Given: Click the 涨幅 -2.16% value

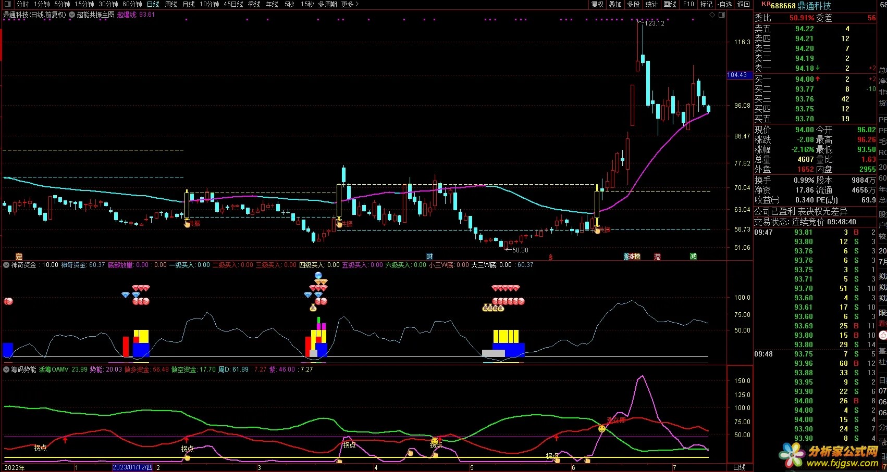Looking at the screenshot, I should 803,149.
